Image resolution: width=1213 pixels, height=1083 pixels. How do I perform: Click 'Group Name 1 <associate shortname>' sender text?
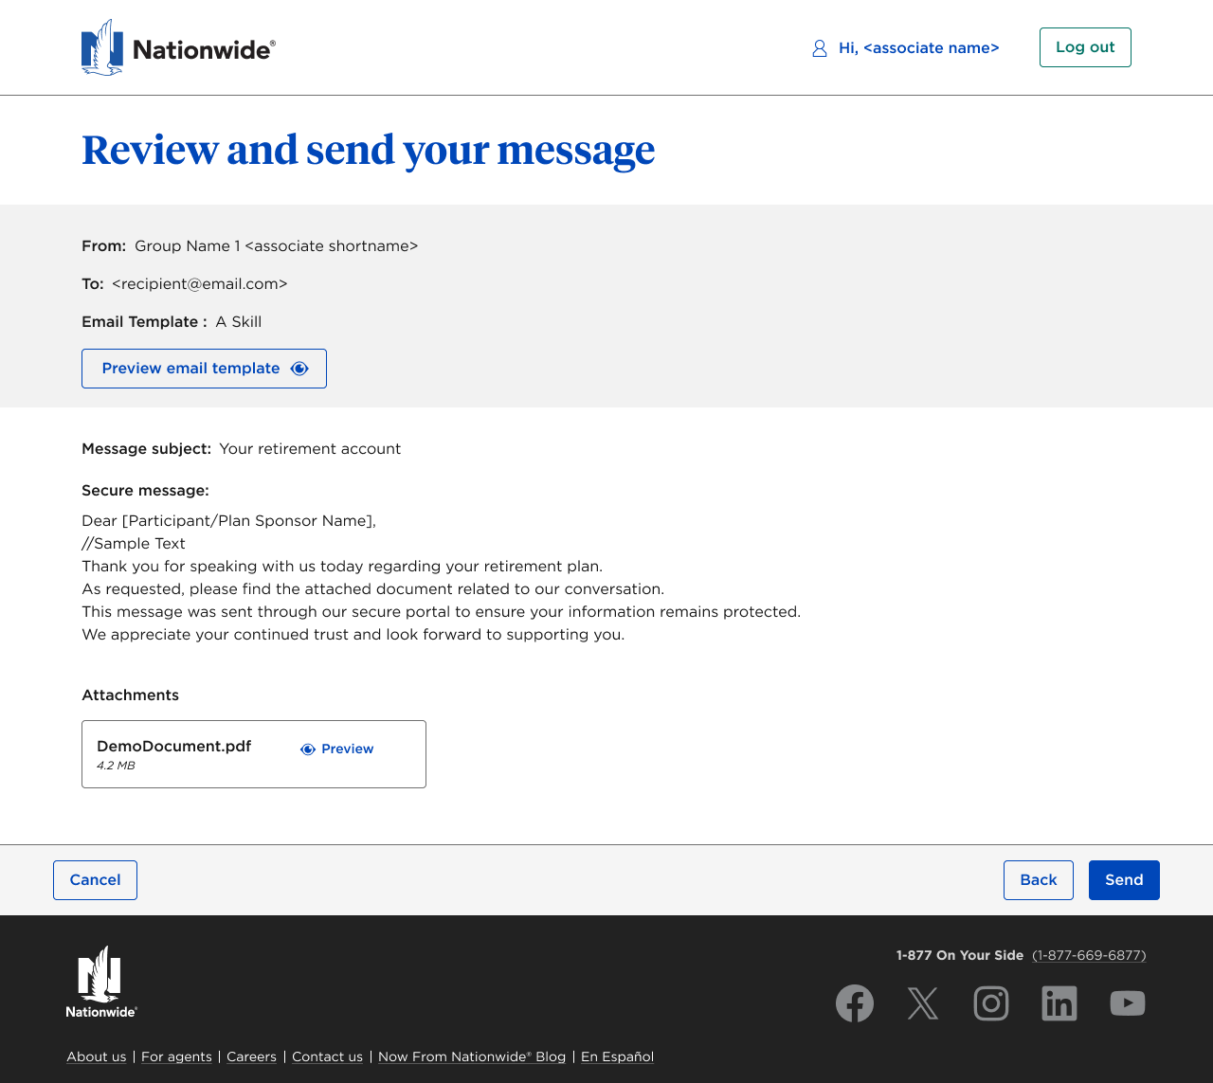tap(277, 246)
